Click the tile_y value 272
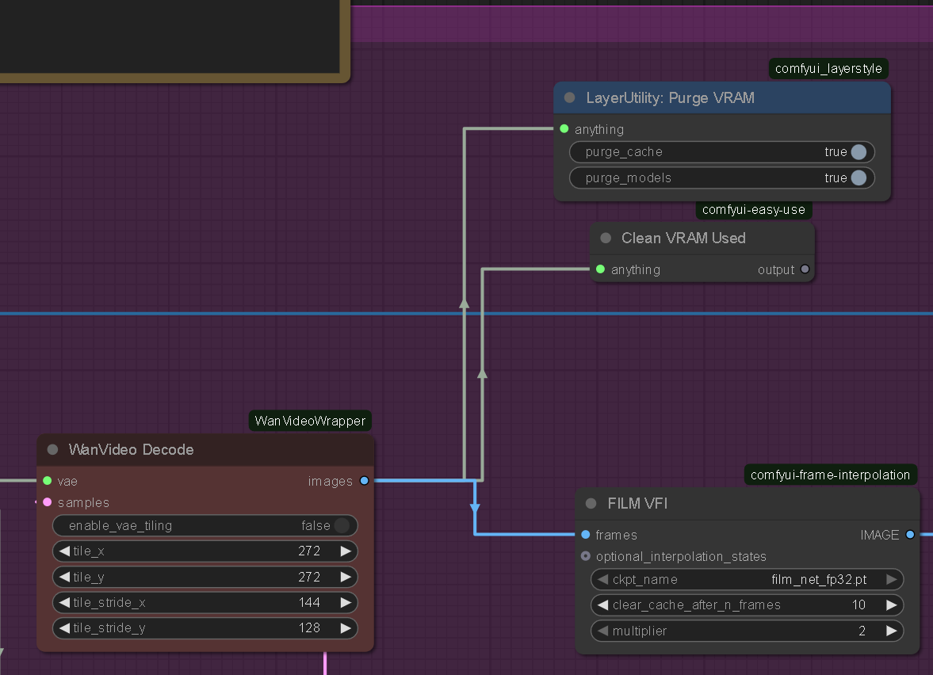933x675 pixels. coord(309,577)
